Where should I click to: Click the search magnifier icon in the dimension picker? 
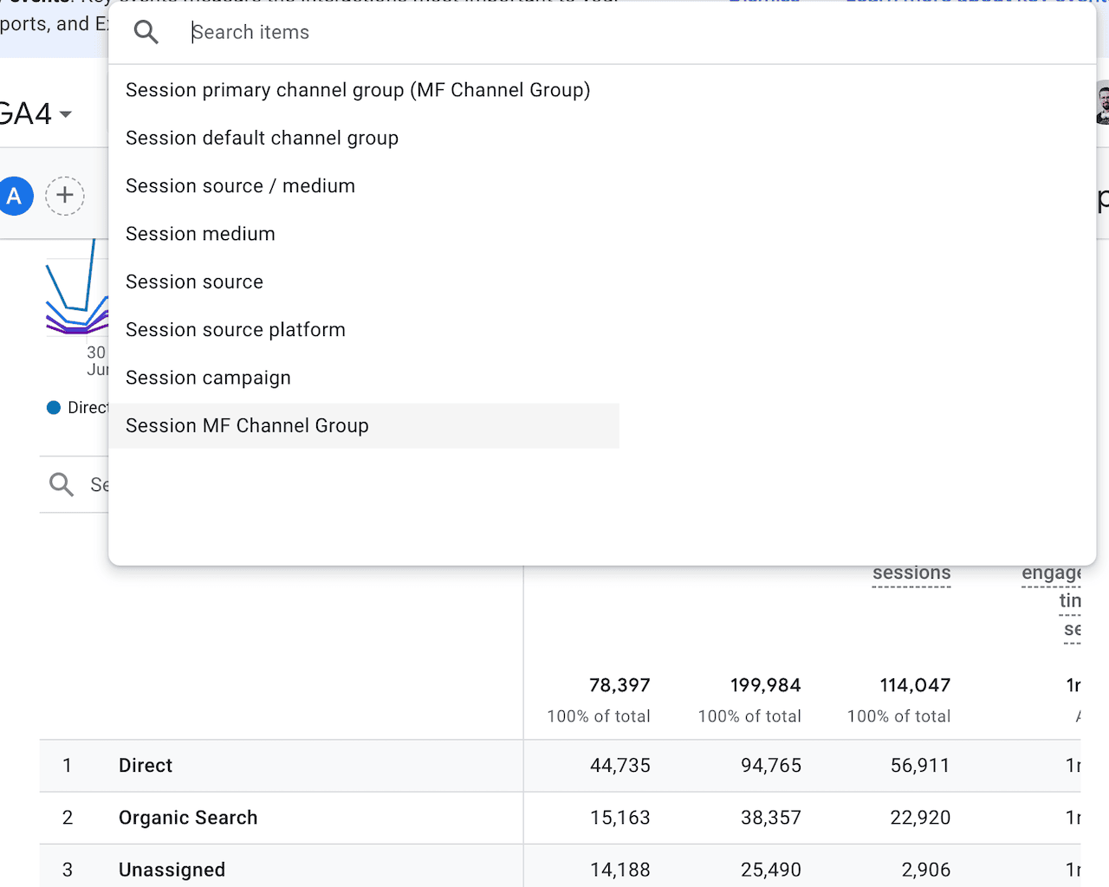tap(146, 31)
